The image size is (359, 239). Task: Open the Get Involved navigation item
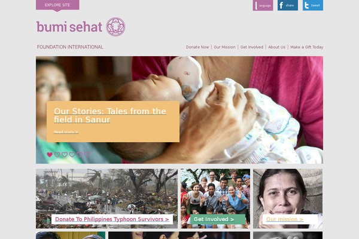click(252, 47)
